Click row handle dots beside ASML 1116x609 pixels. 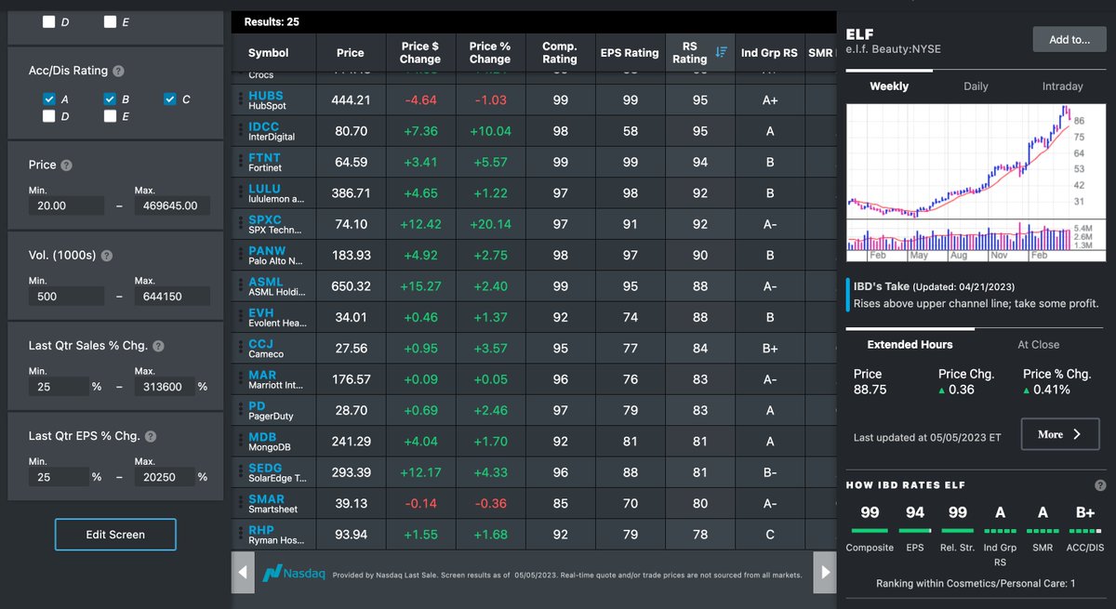241,285
